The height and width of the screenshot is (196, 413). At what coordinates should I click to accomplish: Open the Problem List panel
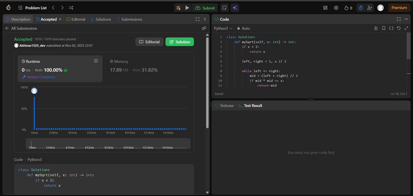[x=32, y=8]
